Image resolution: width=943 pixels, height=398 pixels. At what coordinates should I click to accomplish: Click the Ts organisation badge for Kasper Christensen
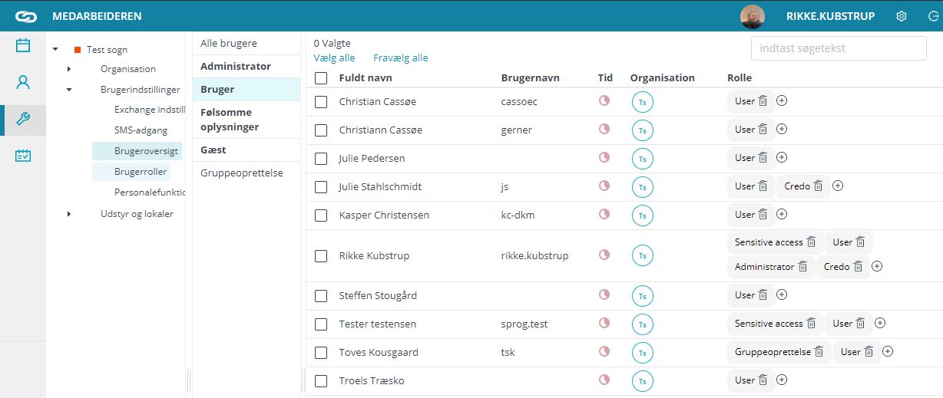point(642,215)
